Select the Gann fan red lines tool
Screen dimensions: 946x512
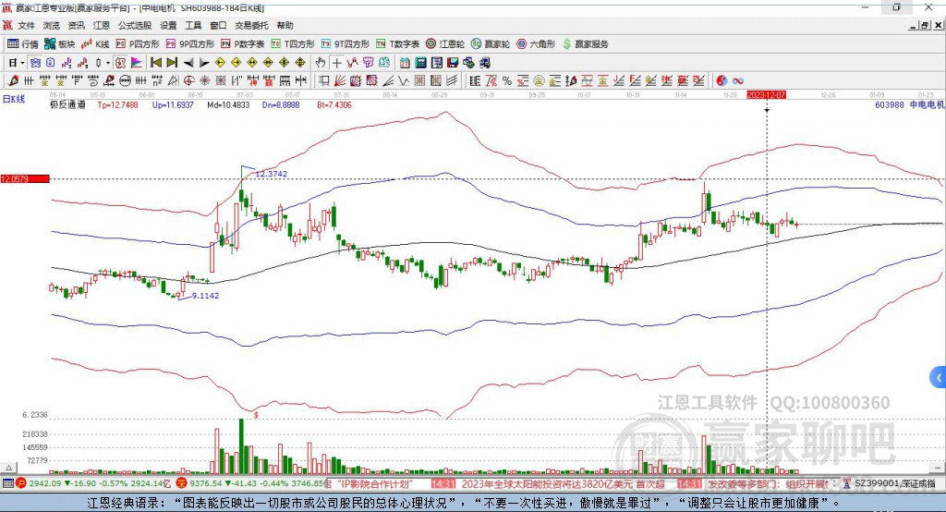(340, 81)
